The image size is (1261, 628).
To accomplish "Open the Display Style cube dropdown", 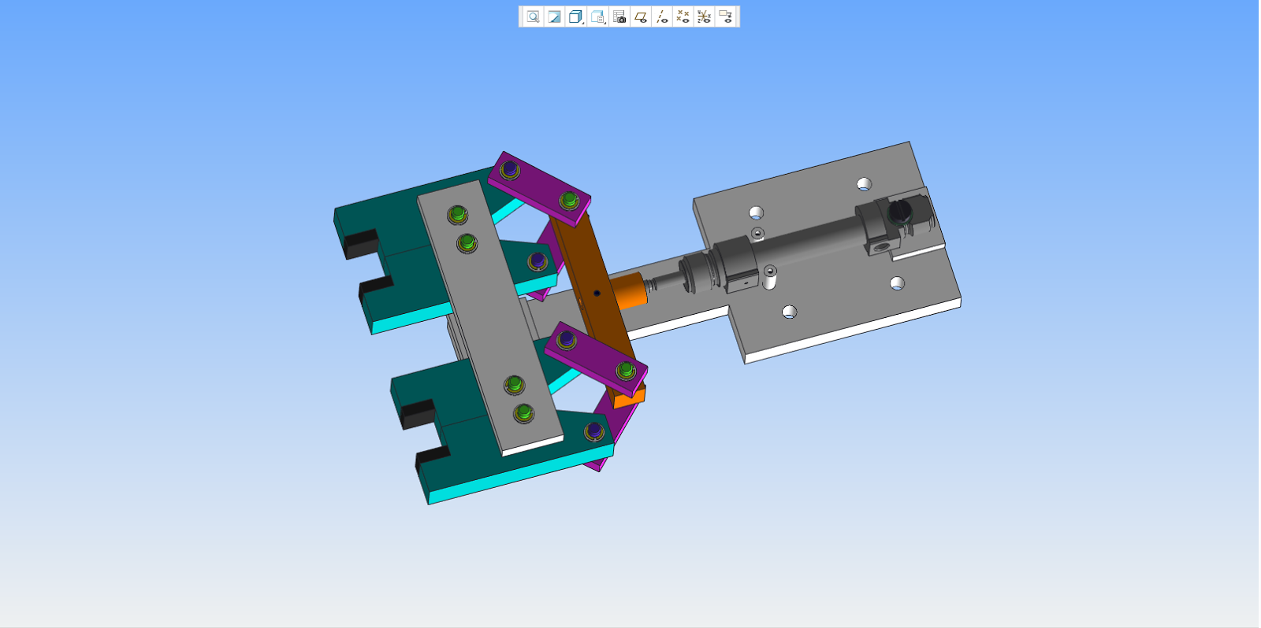I will 576,17.
